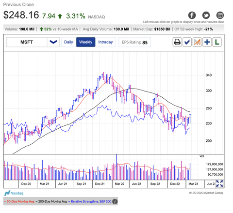Select the Weekly chart tab
This screenshot has height=213, width=233.
85,42
